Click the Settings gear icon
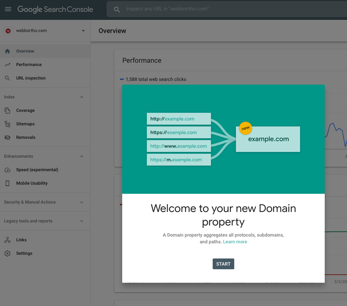This screenshot has width=347, height=306. pos(7,253)
